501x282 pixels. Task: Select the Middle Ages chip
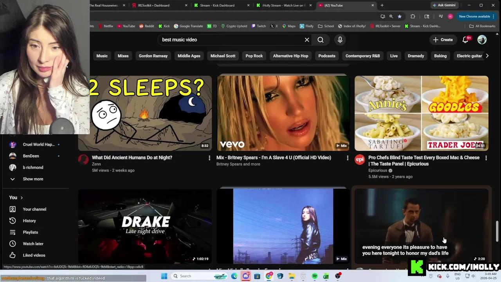click(189, 56)
